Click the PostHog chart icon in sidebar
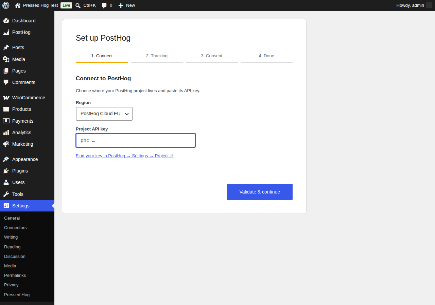435x305 pixels. (6, 32)
